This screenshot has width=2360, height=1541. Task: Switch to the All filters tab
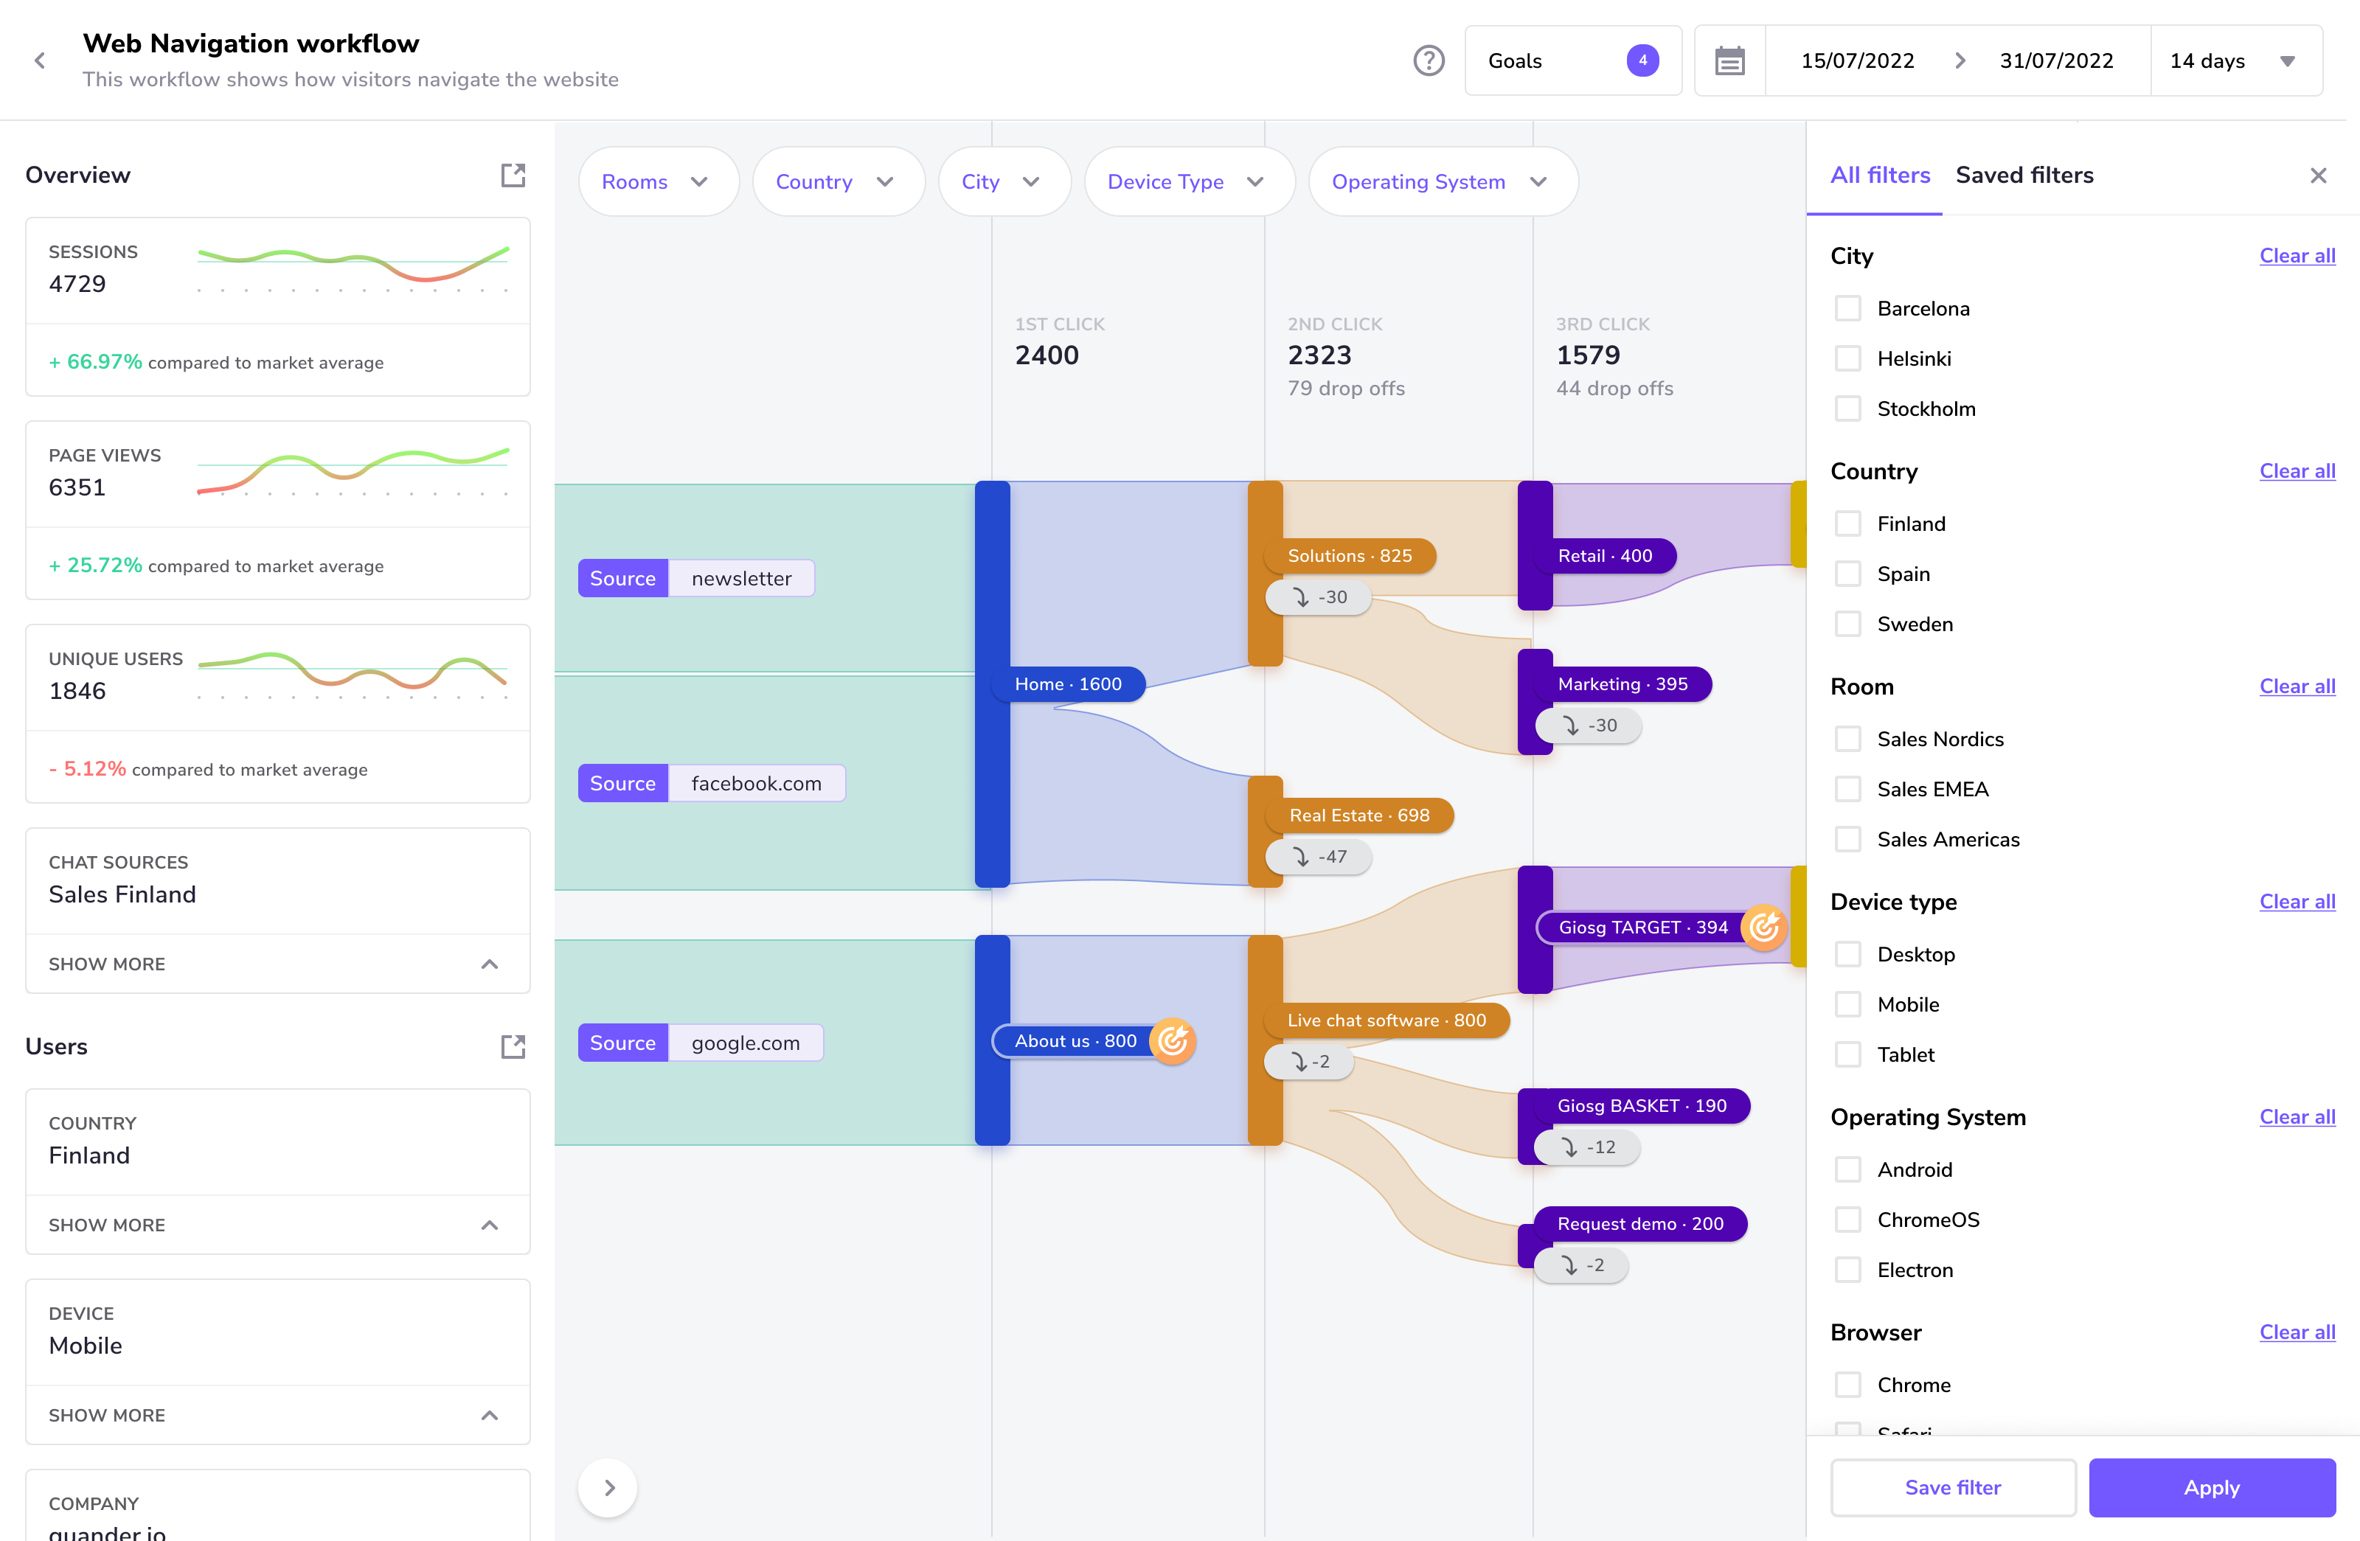[1880, 175]
